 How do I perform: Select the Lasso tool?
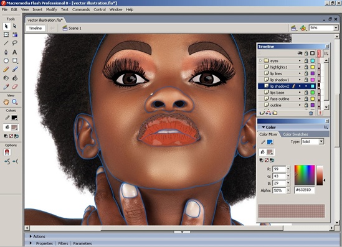tap(14, 43)
